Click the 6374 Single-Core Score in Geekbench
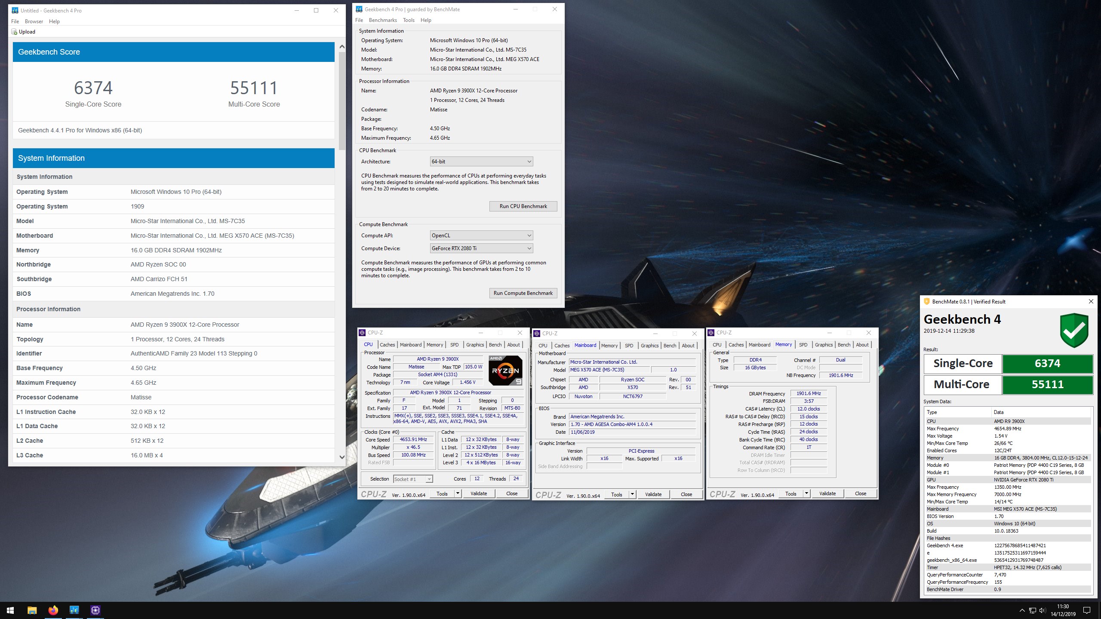1101x619 pixels. (93, 88)
